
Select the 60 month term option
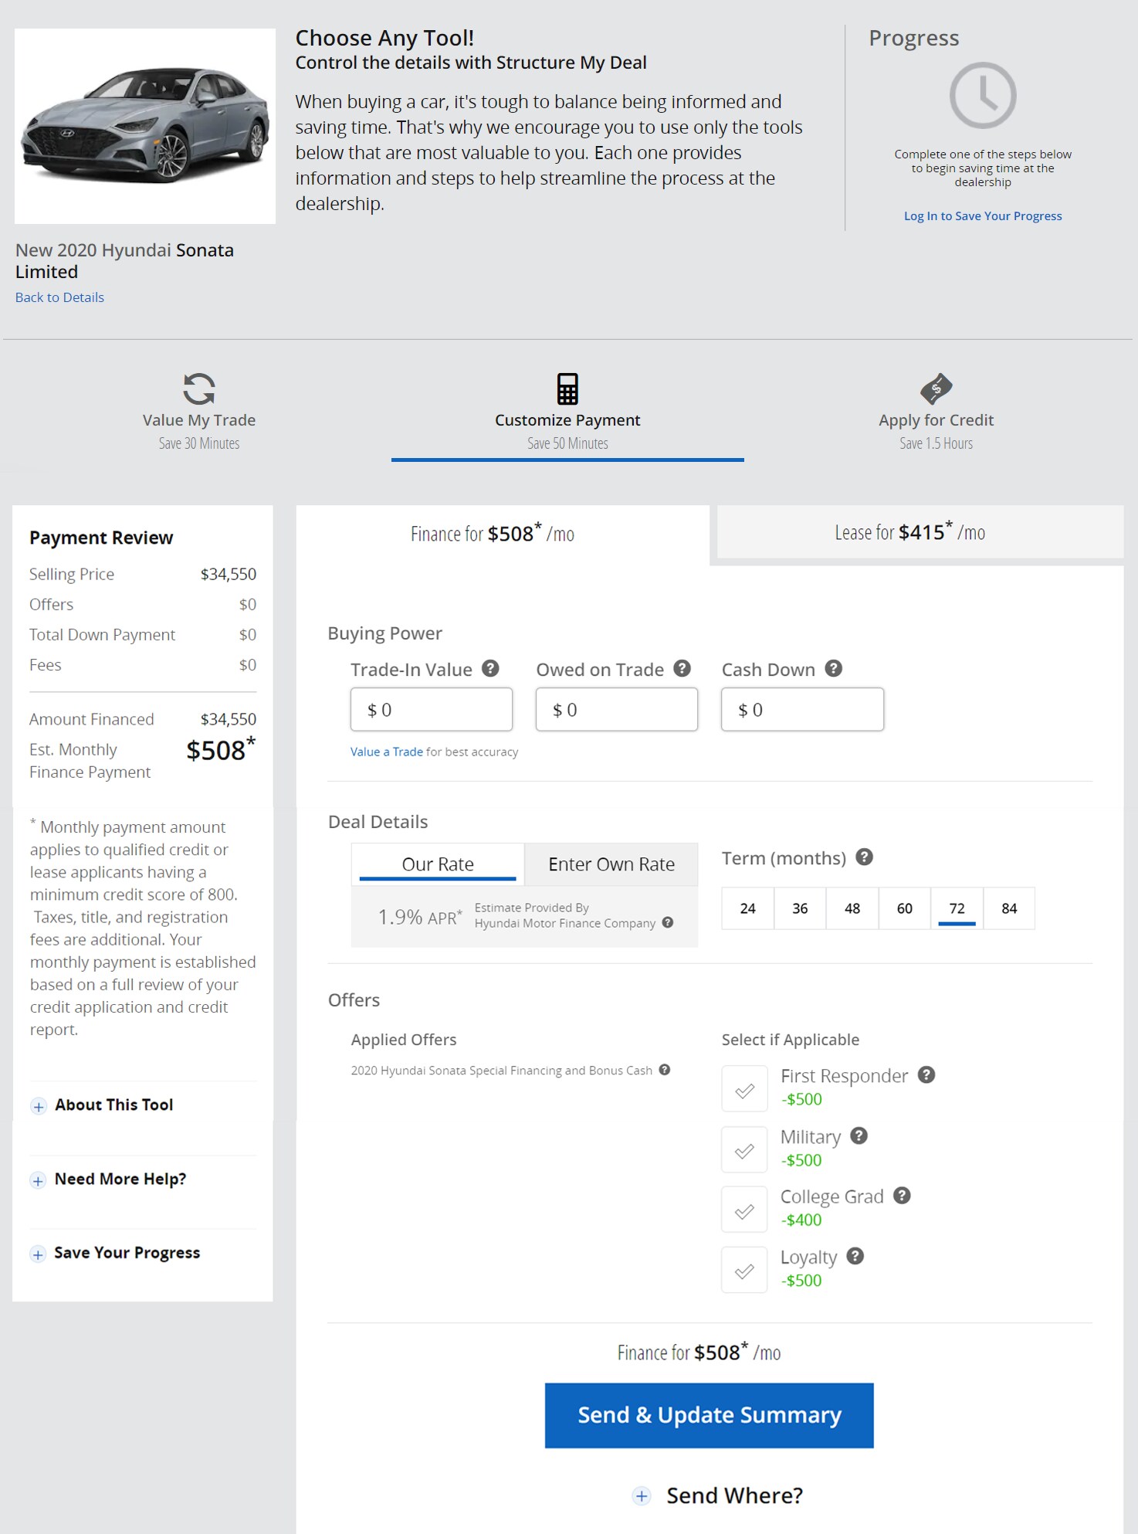click(904, 908)
